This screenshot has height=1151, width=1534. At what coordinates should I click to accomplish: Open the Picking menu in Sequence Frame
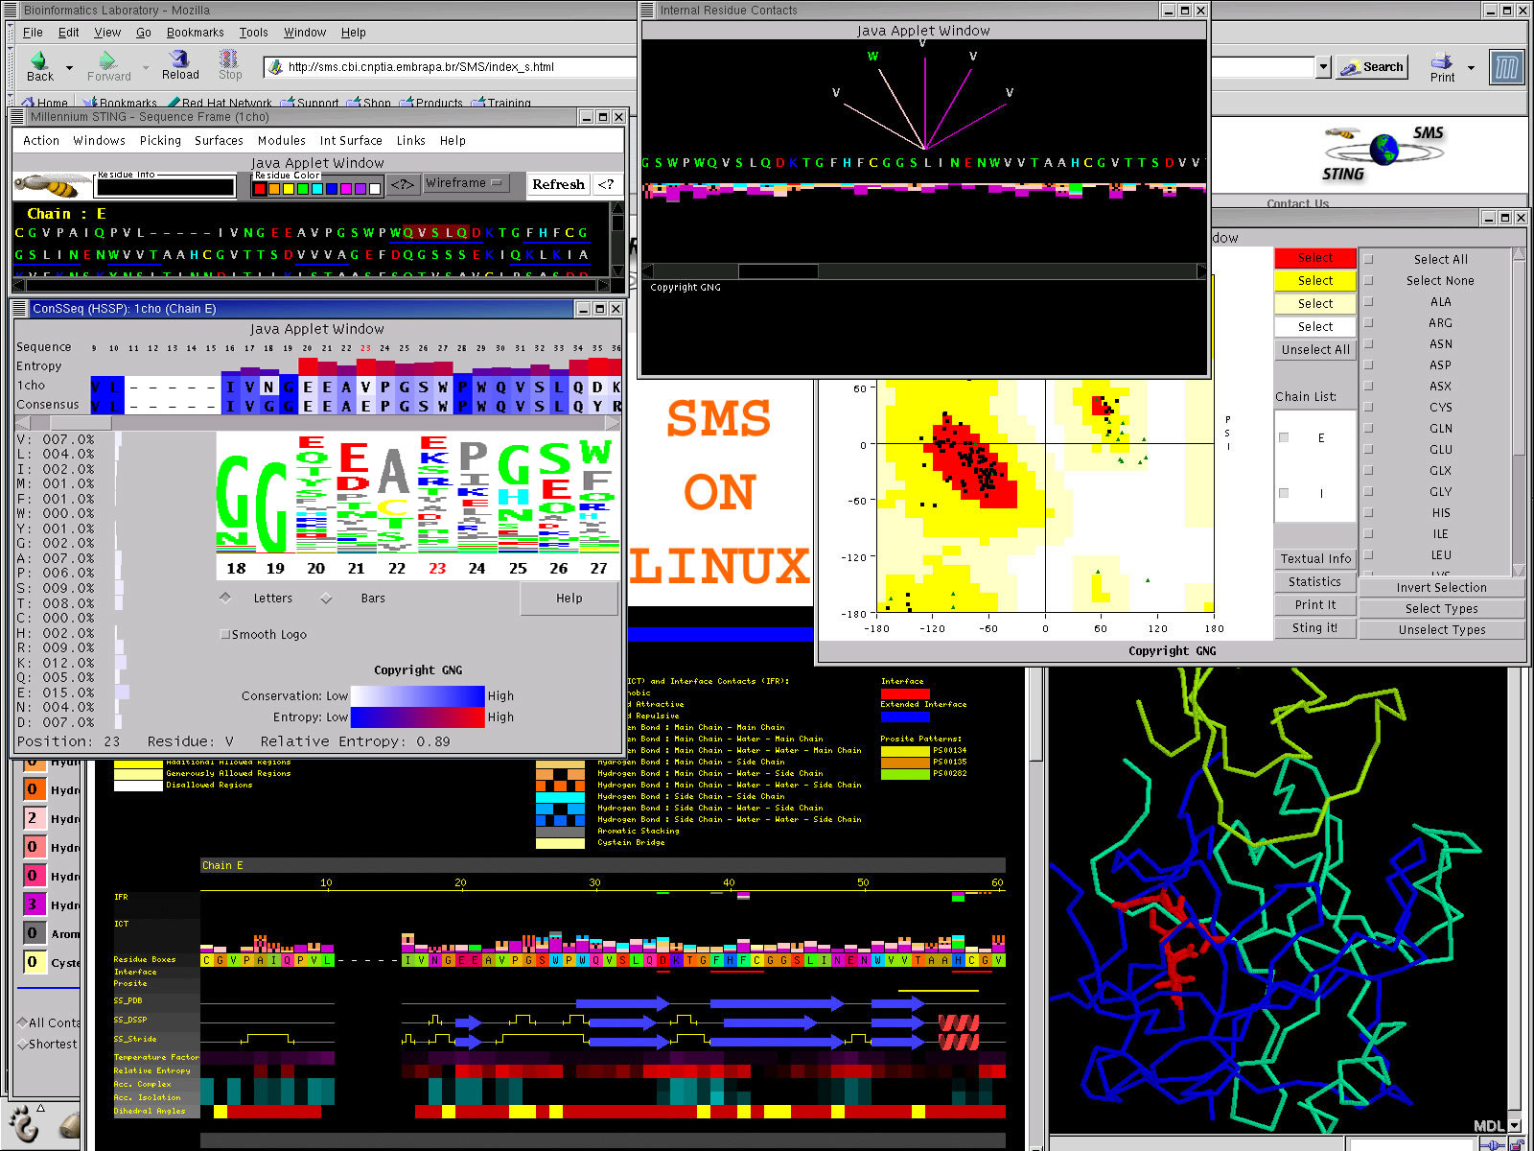(x=160, y=140)
